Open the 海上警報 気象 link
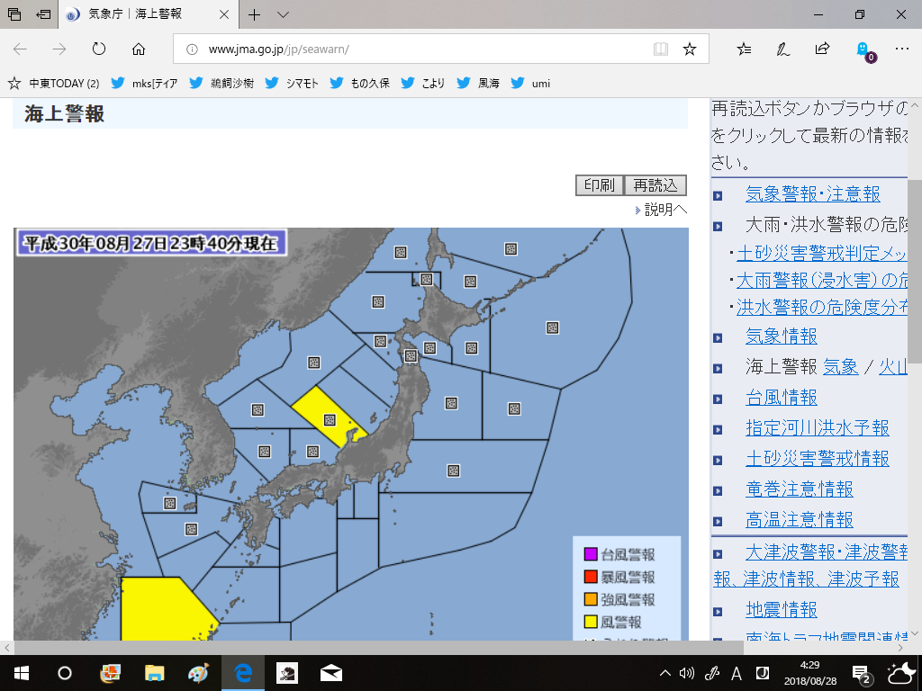This screenshot has height=691, width=922. coord(840,367)
